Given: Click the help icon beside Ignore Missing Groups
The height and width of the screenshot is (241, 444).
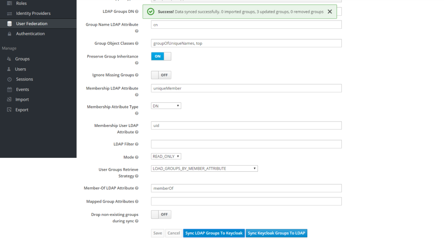Looking at the screenshot, I should pos(137,75).
